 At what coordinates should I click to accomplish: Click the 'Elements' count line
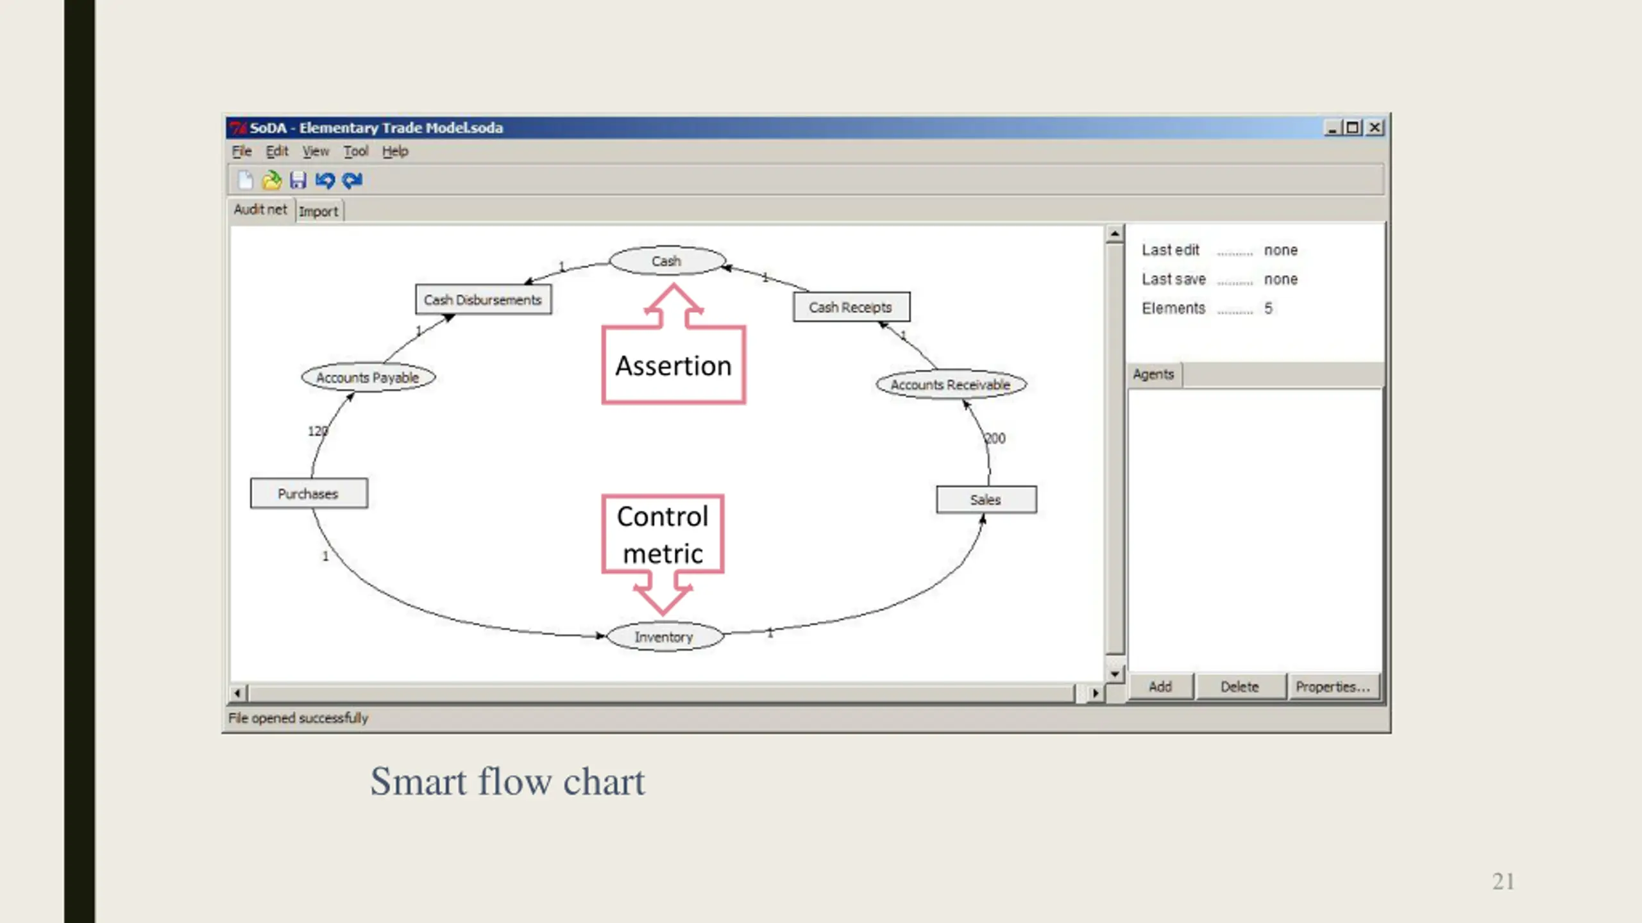(1207, 308)
